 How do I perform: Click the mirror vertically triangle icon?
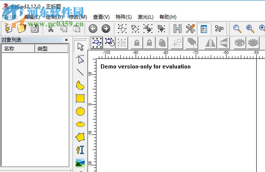223,43
